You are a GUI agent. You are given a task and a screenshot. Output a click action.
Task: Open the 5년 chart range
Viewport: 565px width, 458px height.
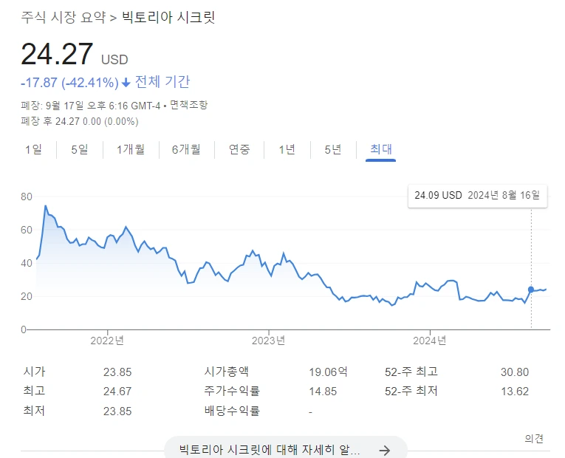pos(332,149)
